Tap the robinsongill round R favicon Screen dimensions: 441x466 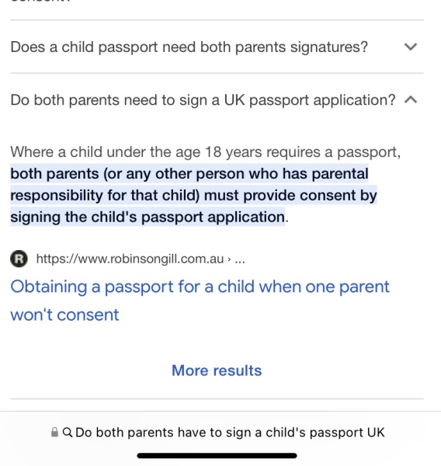[19, 259]
